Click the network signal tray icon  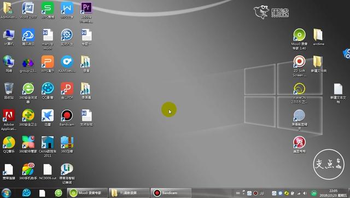[299, 193]
